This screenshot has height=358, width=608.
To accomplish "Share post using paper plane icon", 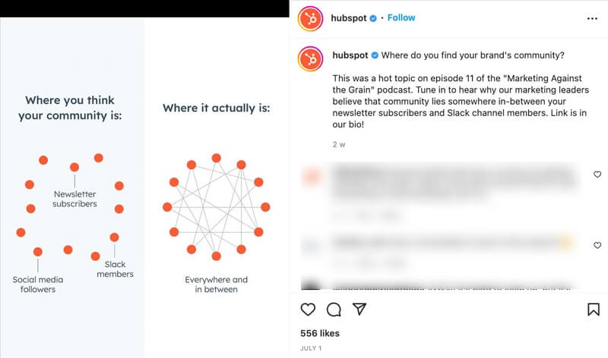I will click(359, 309).
